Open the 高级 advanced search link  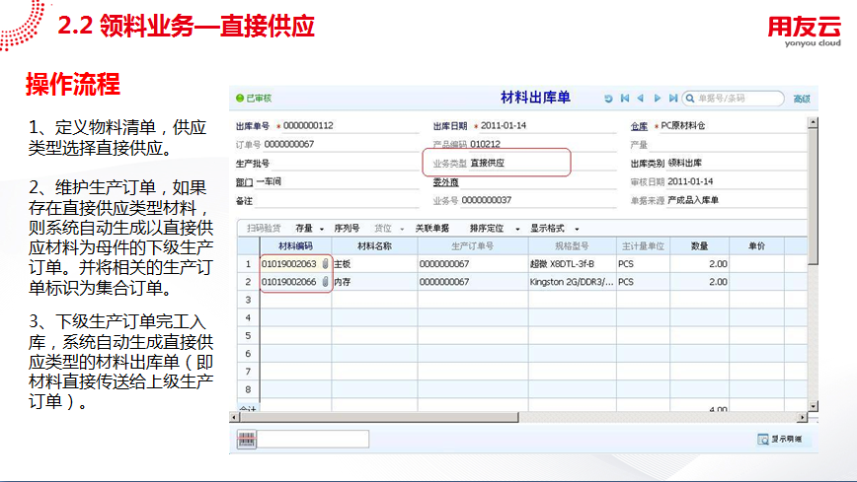pyautogui.click(x=801, y=99)
